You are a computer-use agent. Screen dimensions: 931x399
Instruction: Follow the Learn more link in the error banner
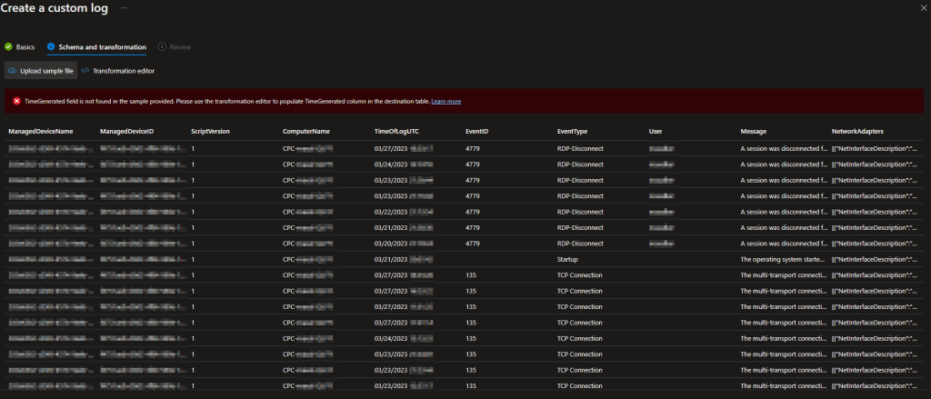pos(445,101)
